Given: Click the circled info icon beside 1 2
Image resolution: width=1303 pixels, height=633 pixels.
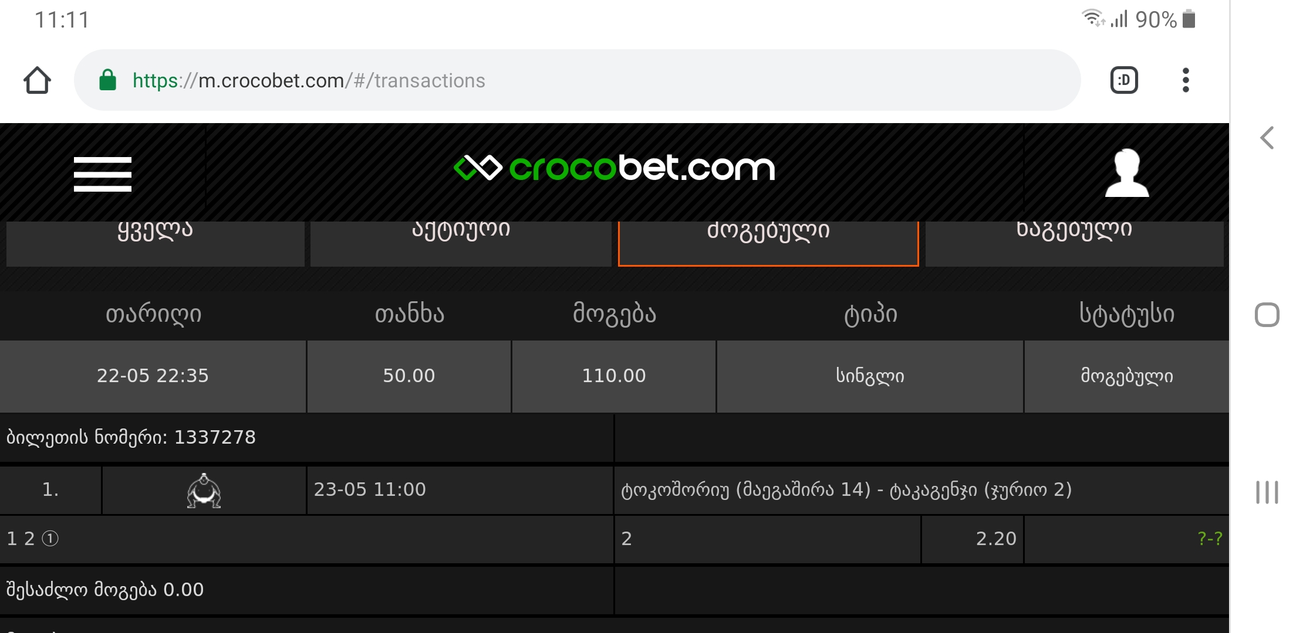Looking at the screenshot, I should [x=50, y=538].
